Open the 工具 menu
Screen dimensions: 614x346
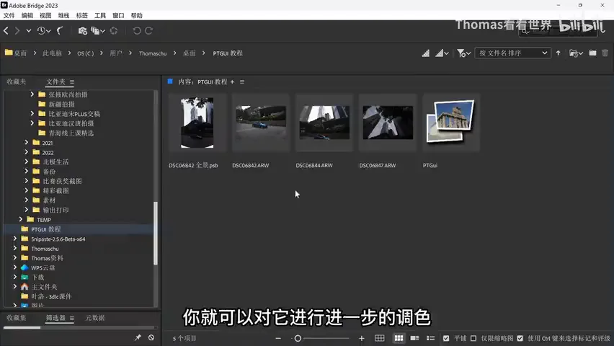coord(100,15)
